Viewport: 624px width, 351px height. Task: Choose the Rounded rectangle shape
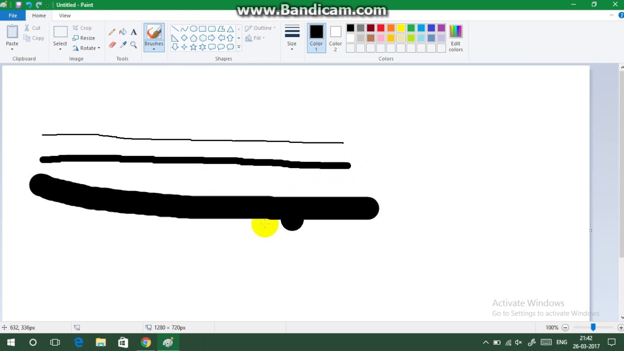[x=212, y=29]
